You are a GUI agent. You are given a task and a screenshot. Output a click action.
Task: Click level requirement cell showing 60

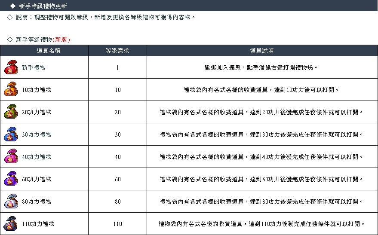pyautogui.click(x=118, y=180)
